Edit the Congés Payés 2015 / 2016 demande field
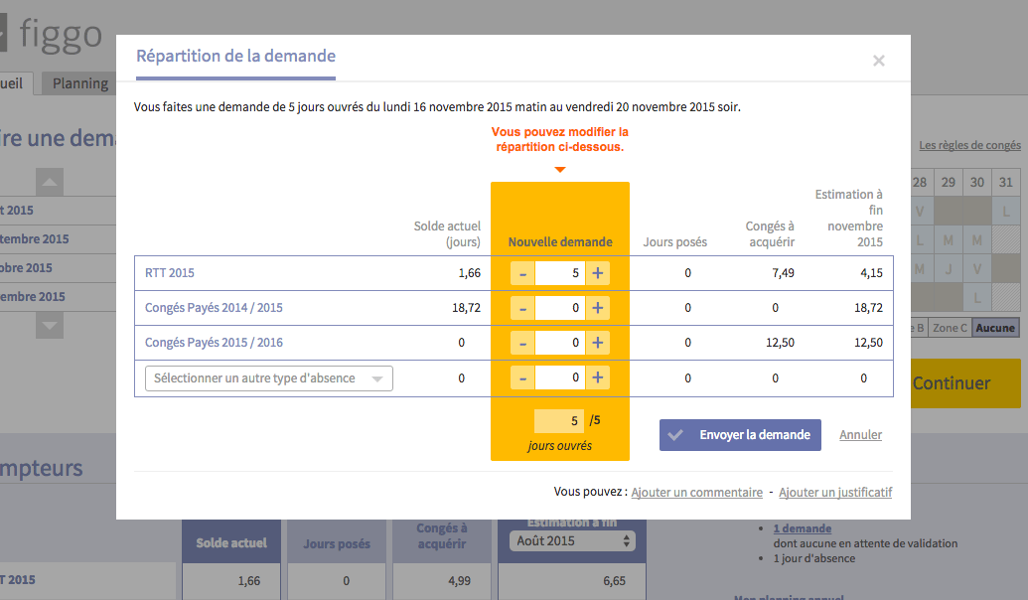Screen dimensions: 1028x600 [x=560, y=343]
